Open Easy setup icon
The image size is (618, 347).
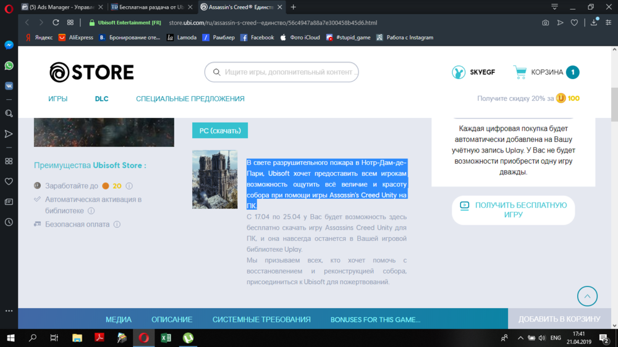tap(609, 23)
